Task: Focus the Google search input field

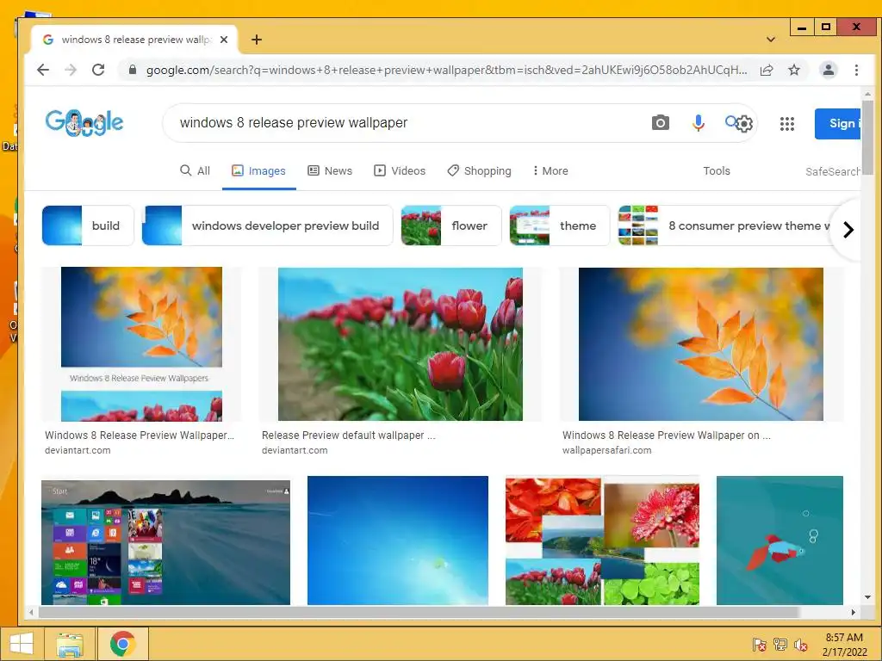Action: pyautogui.click(x=411, y=122)
